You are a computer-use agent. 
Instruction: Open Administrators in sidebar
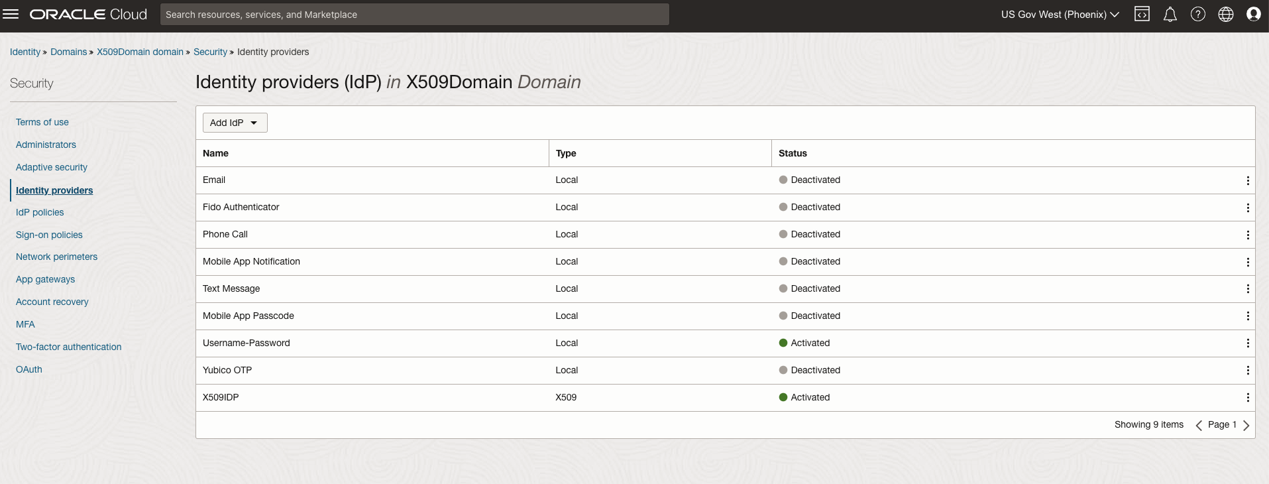[x=46, y=145]
